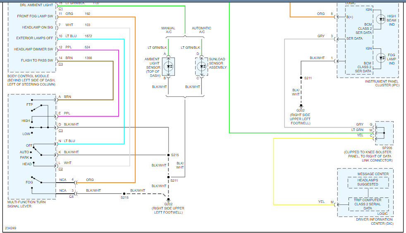Click the G202 ground symbol near the bottom center

tap(168, 200)
